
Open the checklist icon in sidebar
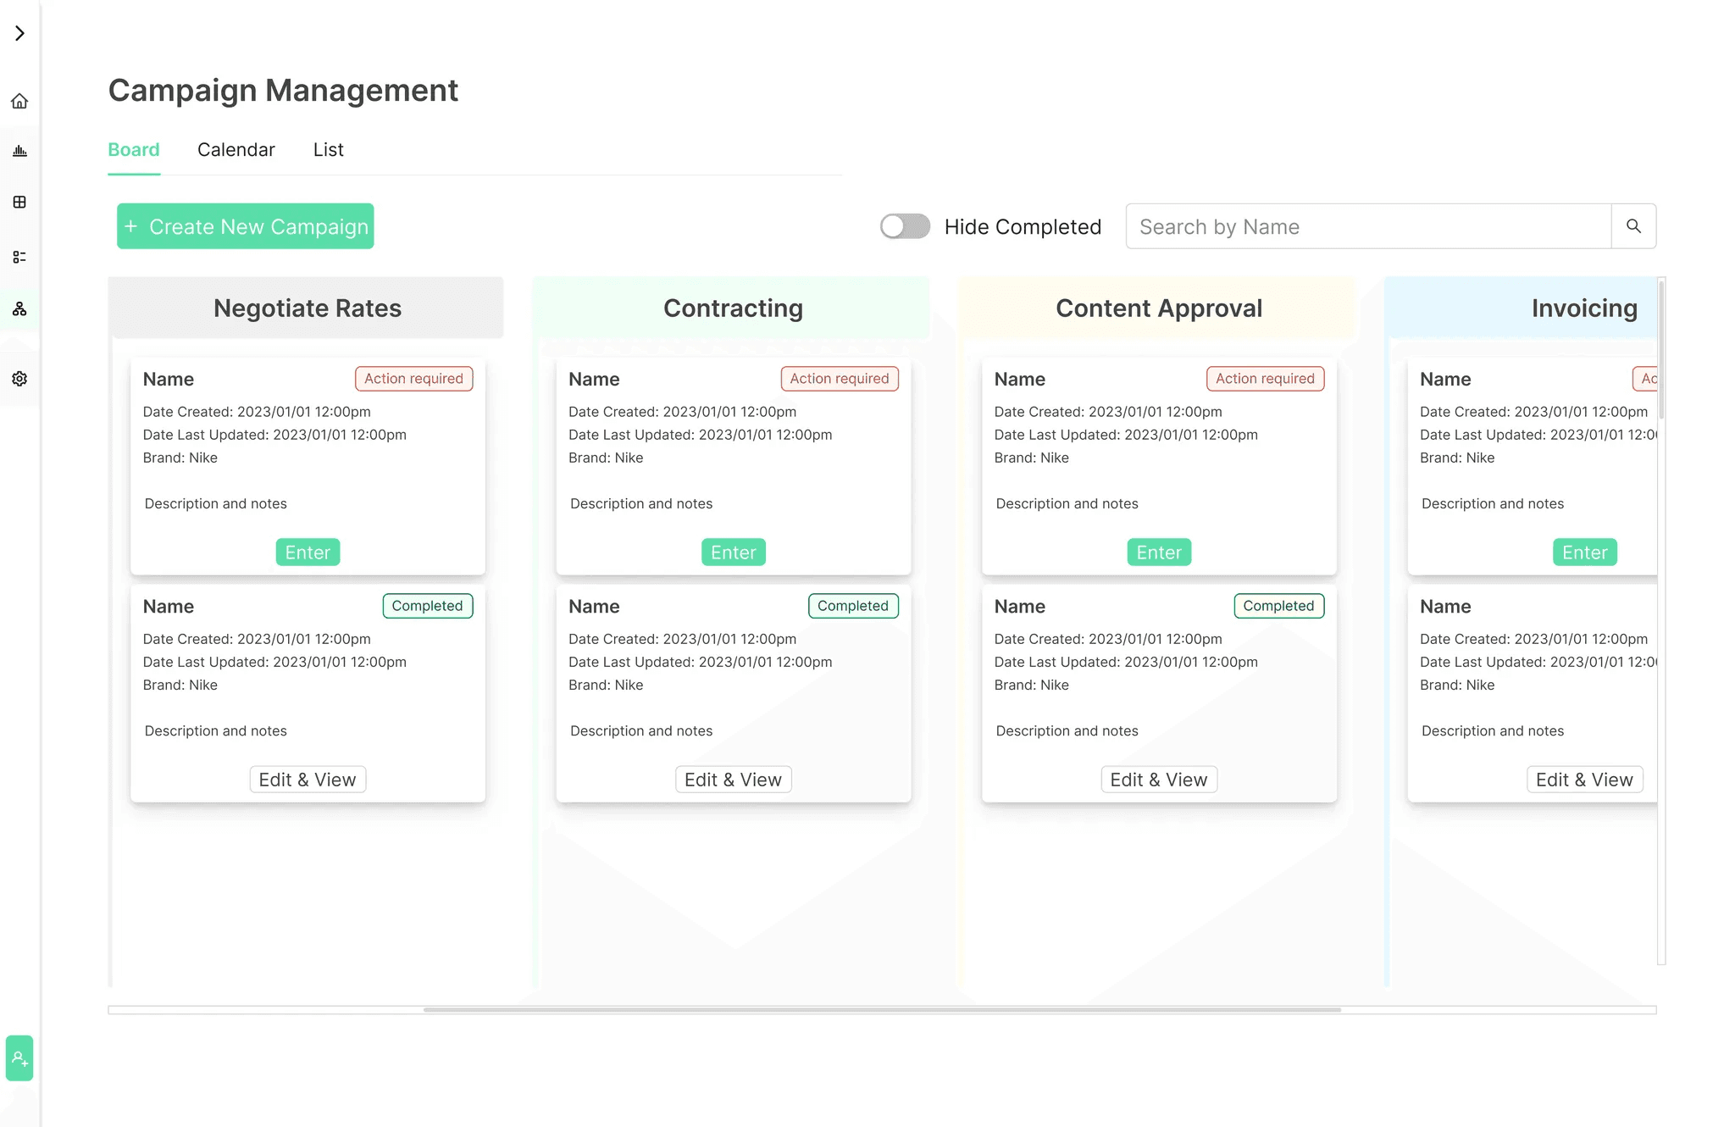19,257
